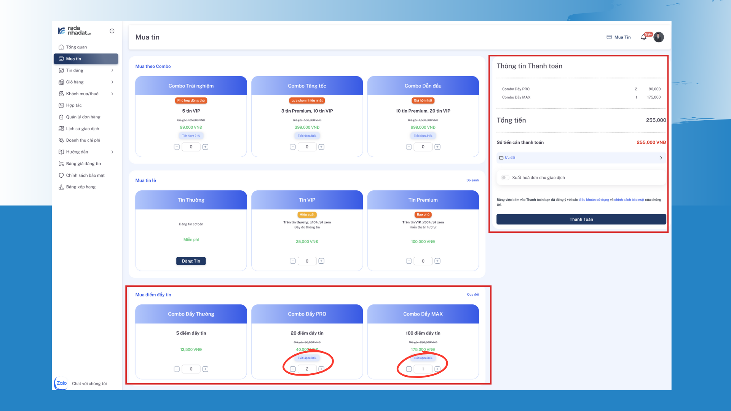This screenshot has width=731, height=411.
Task: Open Tổng quan in sidebar
Action: 76,47
